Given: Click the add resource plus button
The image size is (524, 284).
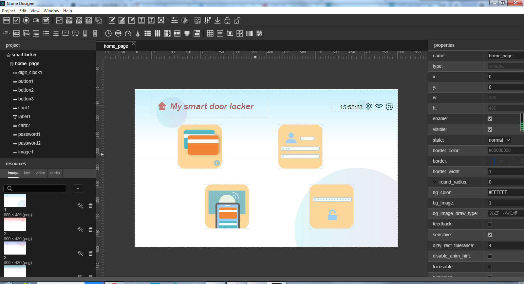Looking at the screenshot, I should click(x=78, y=188).
